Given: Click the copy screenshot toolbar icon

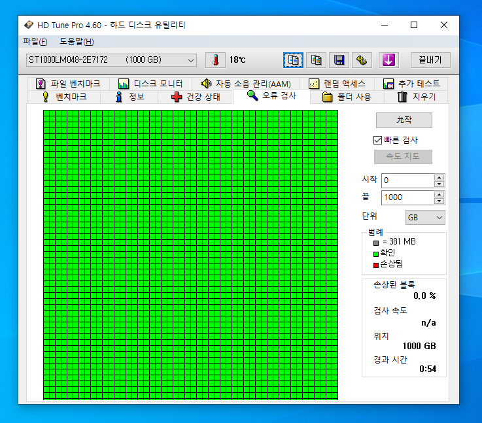Looking at the screenshot, I should point(316,60).
